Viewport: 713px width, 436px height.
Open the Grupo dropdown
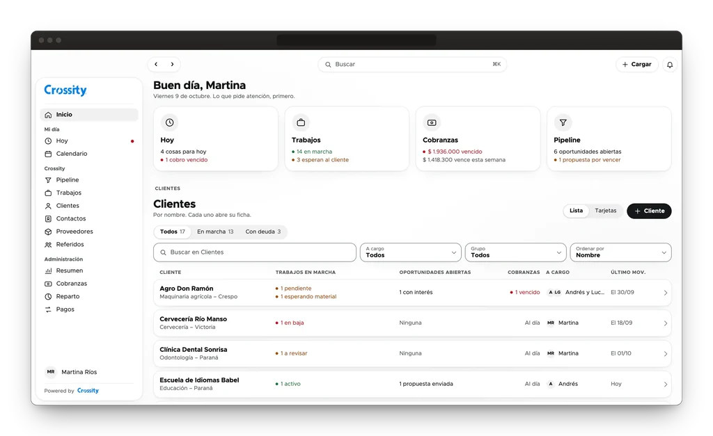516,252
